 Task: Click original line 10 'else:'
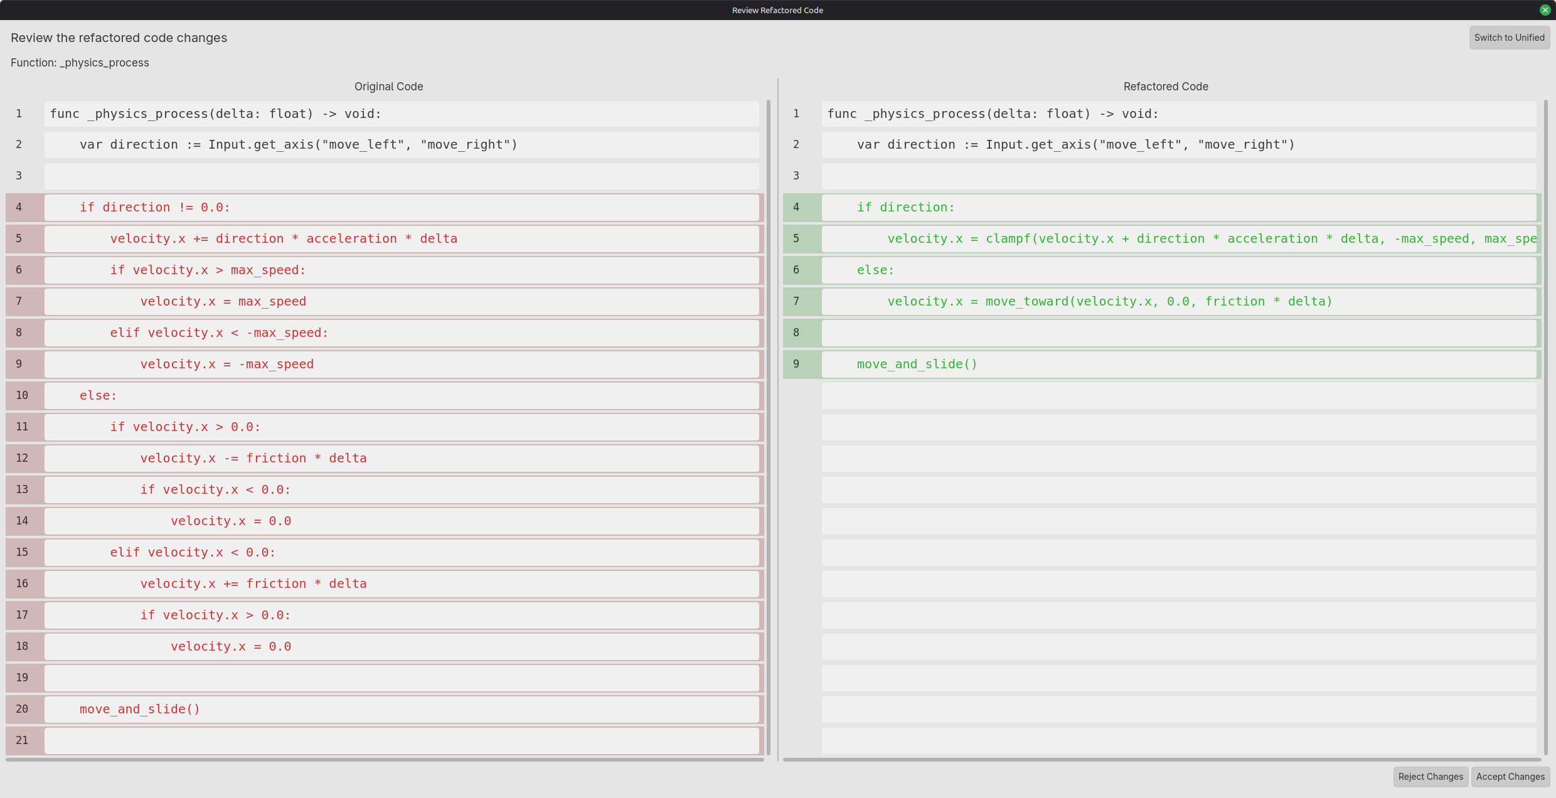point(402,396)
